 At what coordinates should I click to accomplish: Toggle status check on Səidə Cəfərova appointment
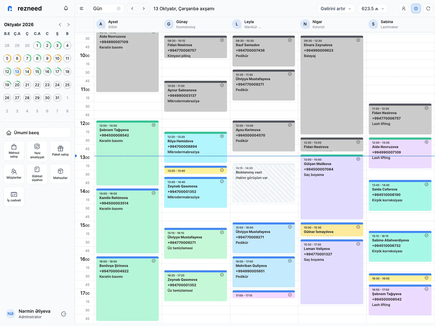pyautogui.click(x=426, y=184)
